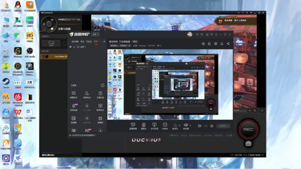This screenshot has width=301, height=169.
Task: Open the Recycle Bin desktop icon
Action: (6, 52)
